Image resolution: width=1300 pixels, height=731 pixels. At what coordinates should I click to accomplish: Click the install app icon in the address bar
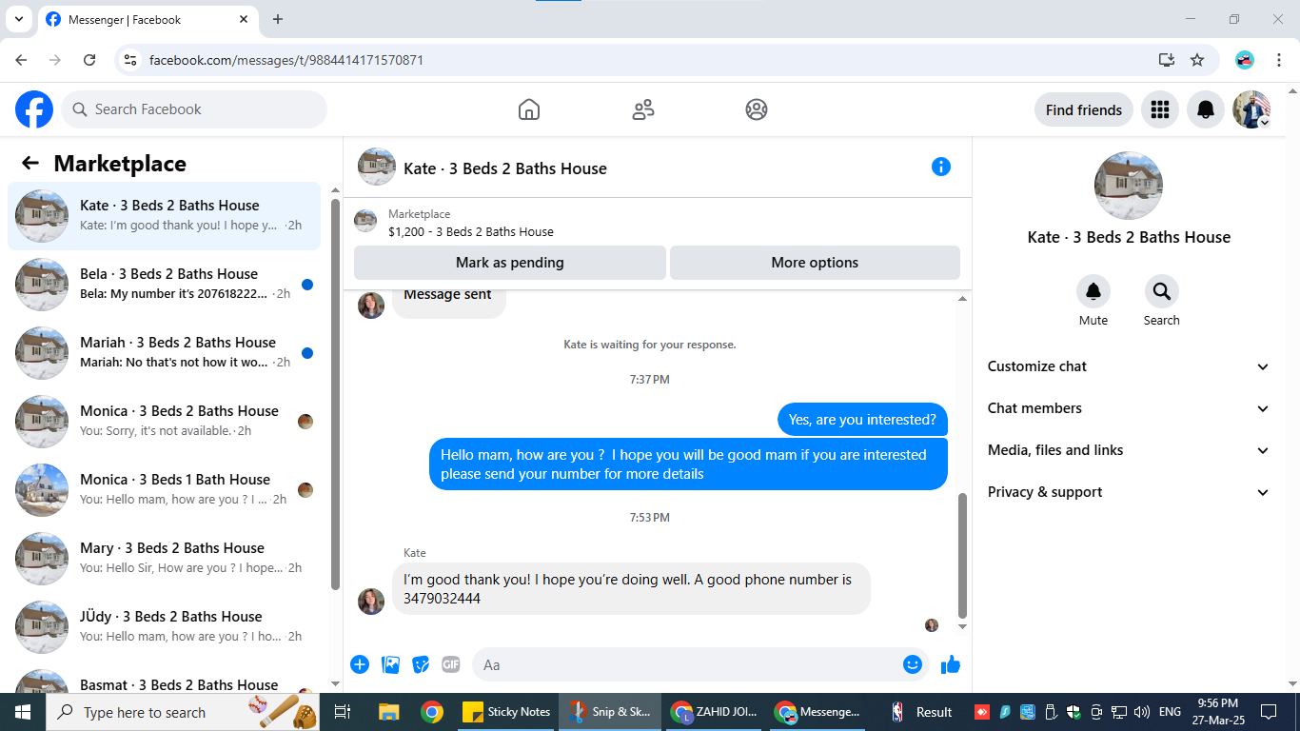point(1167,60)
